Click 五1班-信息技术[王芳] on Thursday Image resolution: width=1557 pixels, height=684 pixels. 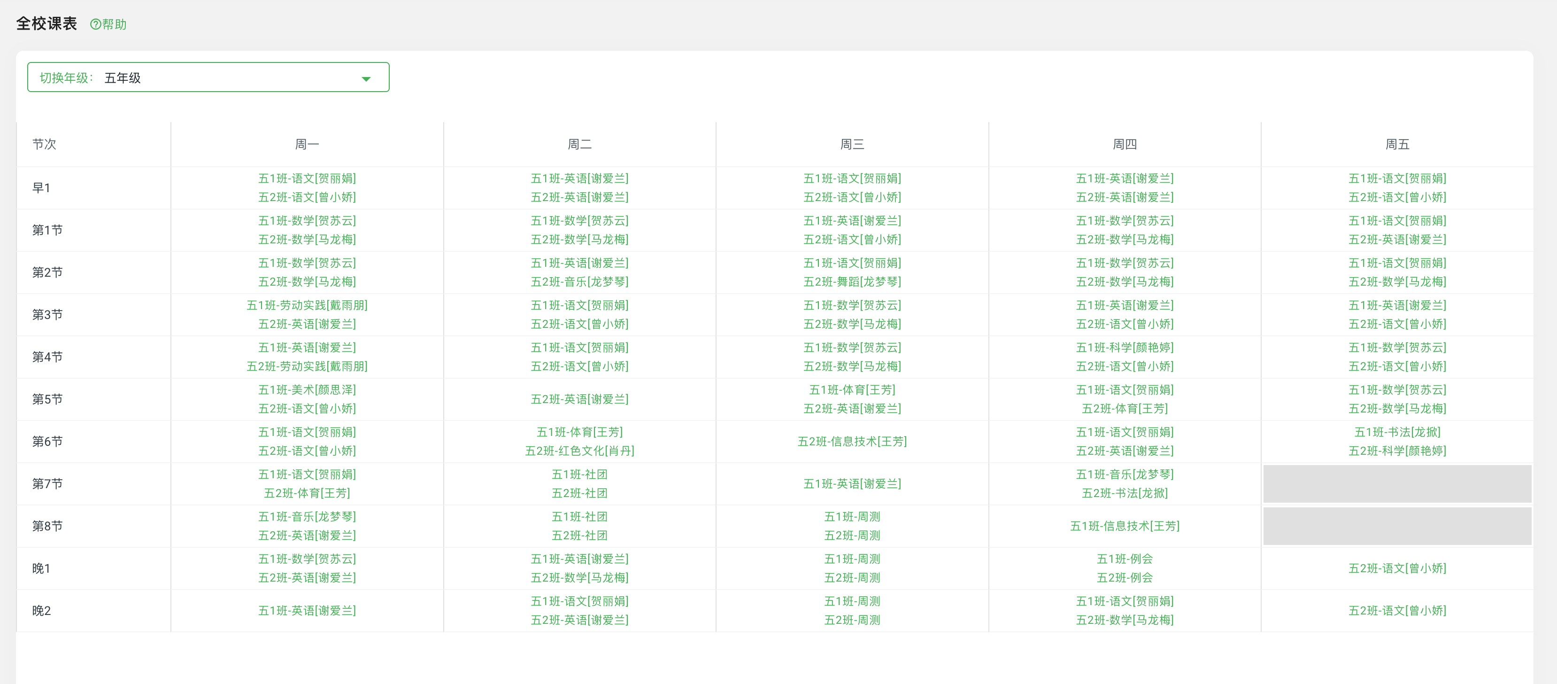1124,526
